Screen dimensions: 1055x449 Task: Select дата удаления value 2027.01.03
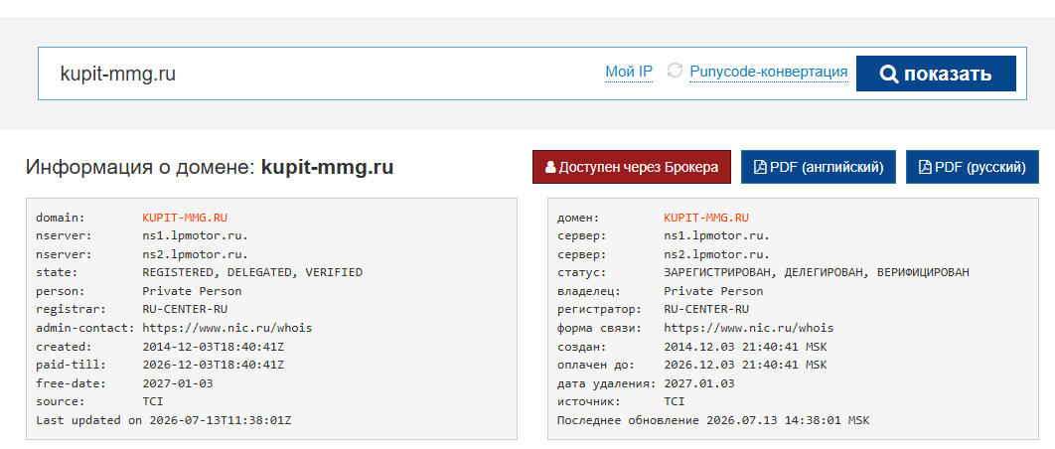click(x=699, y=383)
